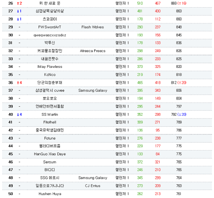Click the 271 losses value for Fitofhell
The width and height of the screenshot is (214, 198).
pos(158,122)
